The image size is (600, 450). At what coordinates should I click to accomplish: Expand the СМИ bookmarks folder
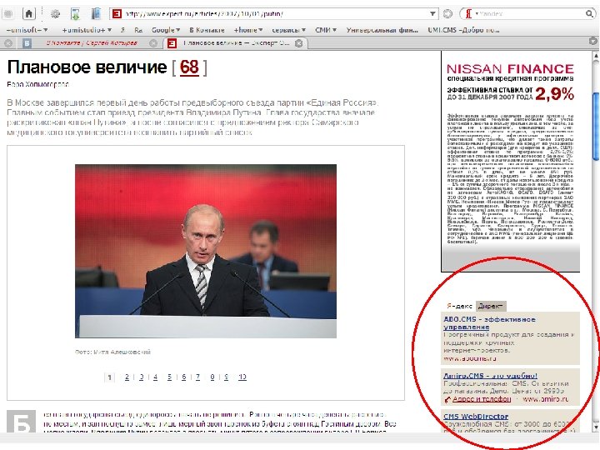coord(326,30)
